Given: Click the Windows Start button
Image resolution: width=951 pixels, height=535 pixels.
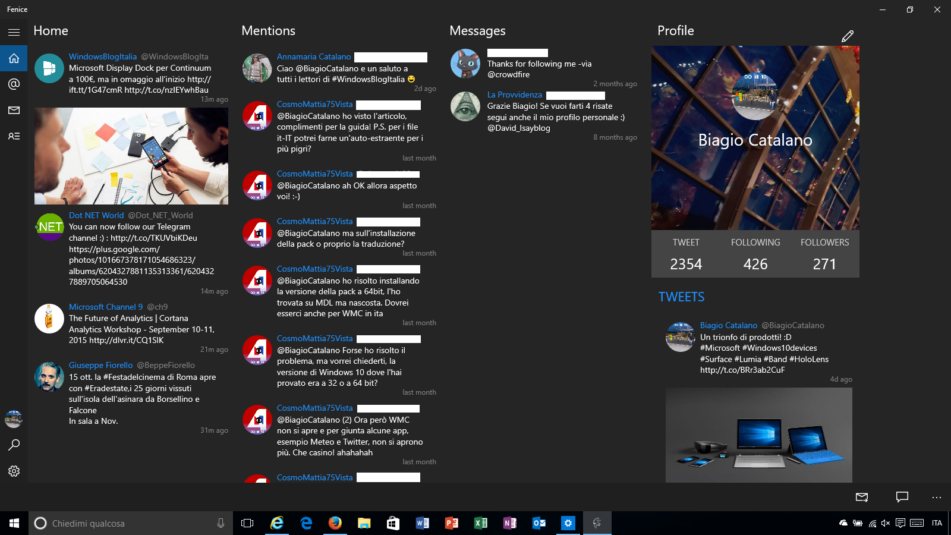Looking at the screenshot, I should (x=14, y=523).
